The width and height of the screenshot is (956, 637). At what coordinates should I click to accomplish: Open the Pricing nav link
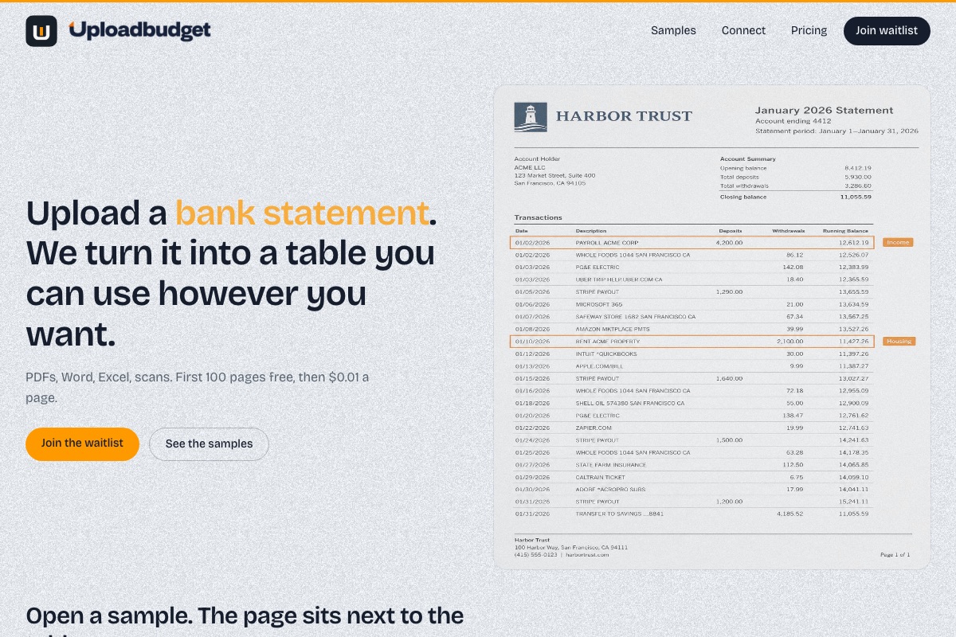point(809,30)
